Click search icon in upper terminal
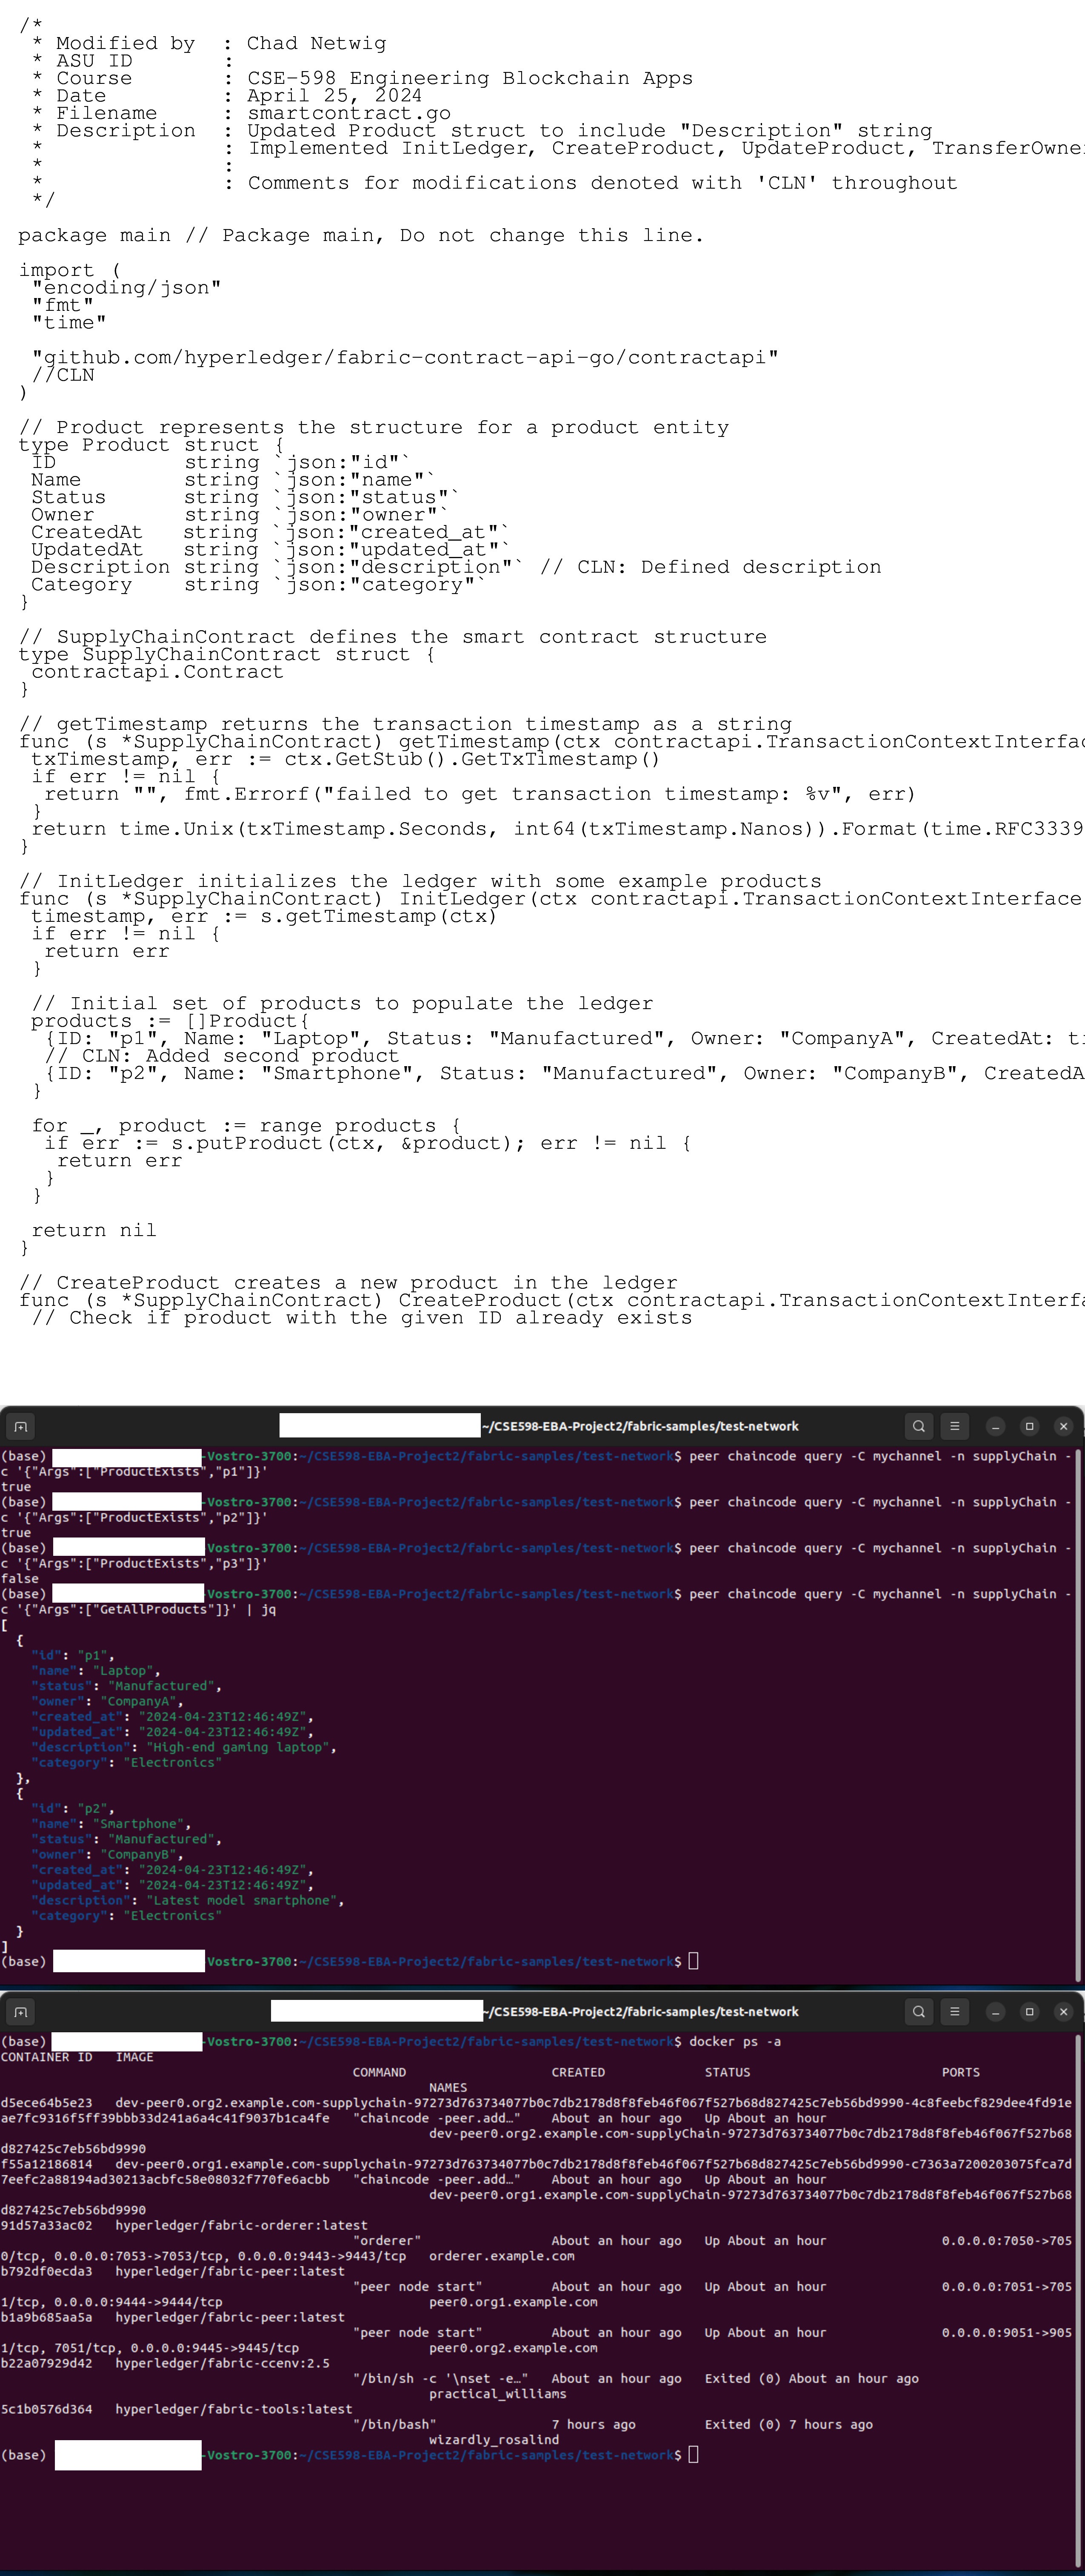The width and height of the screenshot is (1085, 2576). [x=919, y=1426]
